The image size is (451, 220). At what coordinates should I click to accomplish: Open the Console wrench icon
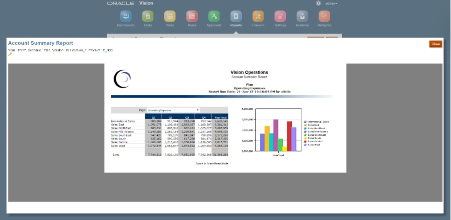pos(258,16)
